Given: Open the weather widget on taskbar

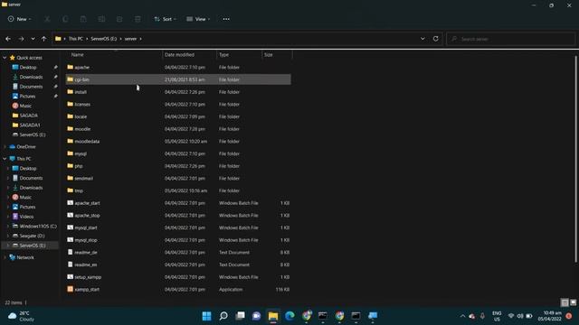Looking at the screenshot, I should [x=22, y=316].
